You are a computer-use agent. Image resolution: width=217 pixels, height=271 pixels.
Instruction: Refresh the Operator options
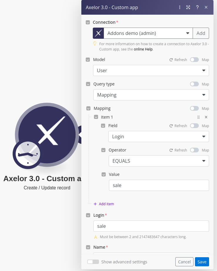coord(178,150)
